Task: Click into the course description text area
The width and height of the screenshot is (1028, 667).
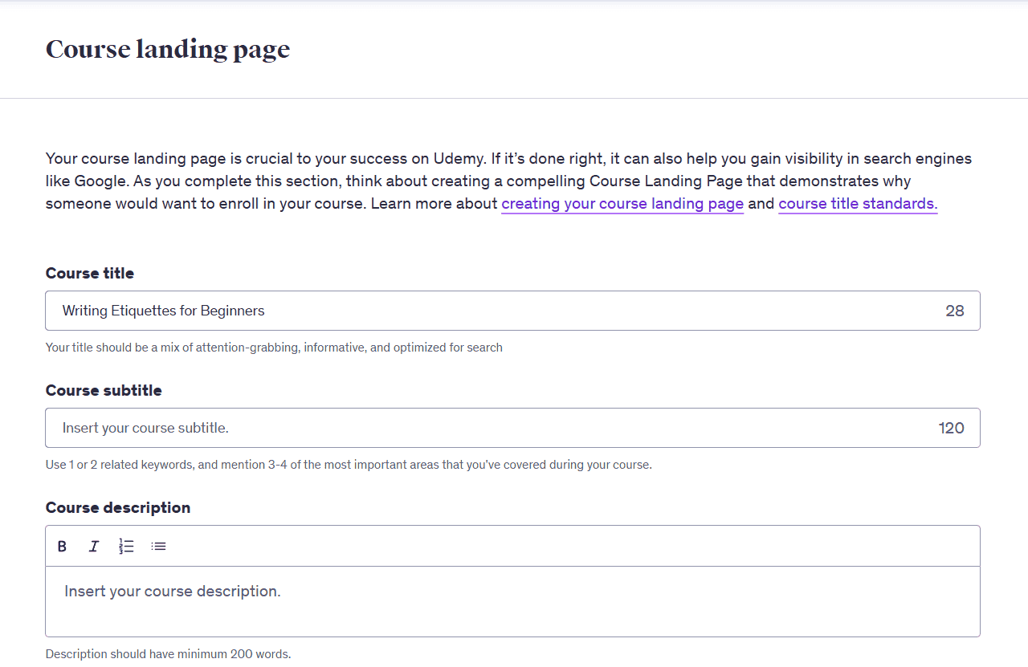Action: (512, 601)
